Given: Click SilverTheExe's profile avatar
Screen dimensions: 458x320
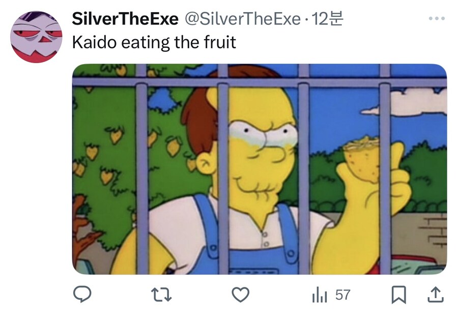Looking at the screenshot, I should click(x=36, y=37).
